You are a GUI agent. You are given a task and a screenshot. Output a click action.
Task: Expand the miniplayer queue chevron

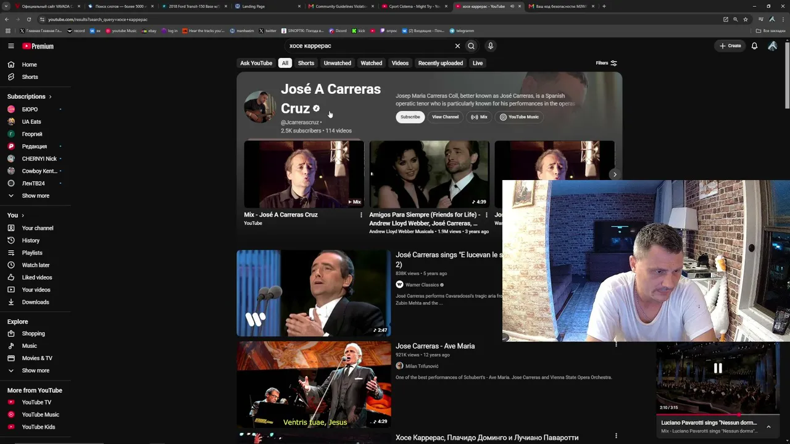pos(768,427)
